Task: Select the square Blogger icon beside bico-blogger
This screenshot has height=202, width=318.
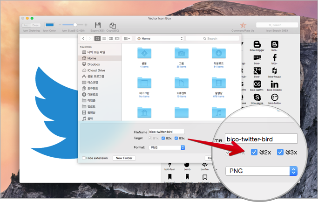Action: tap(274, 44)
